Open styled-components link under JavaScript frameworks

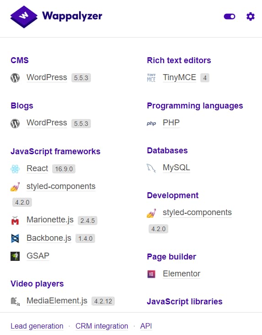61,186
